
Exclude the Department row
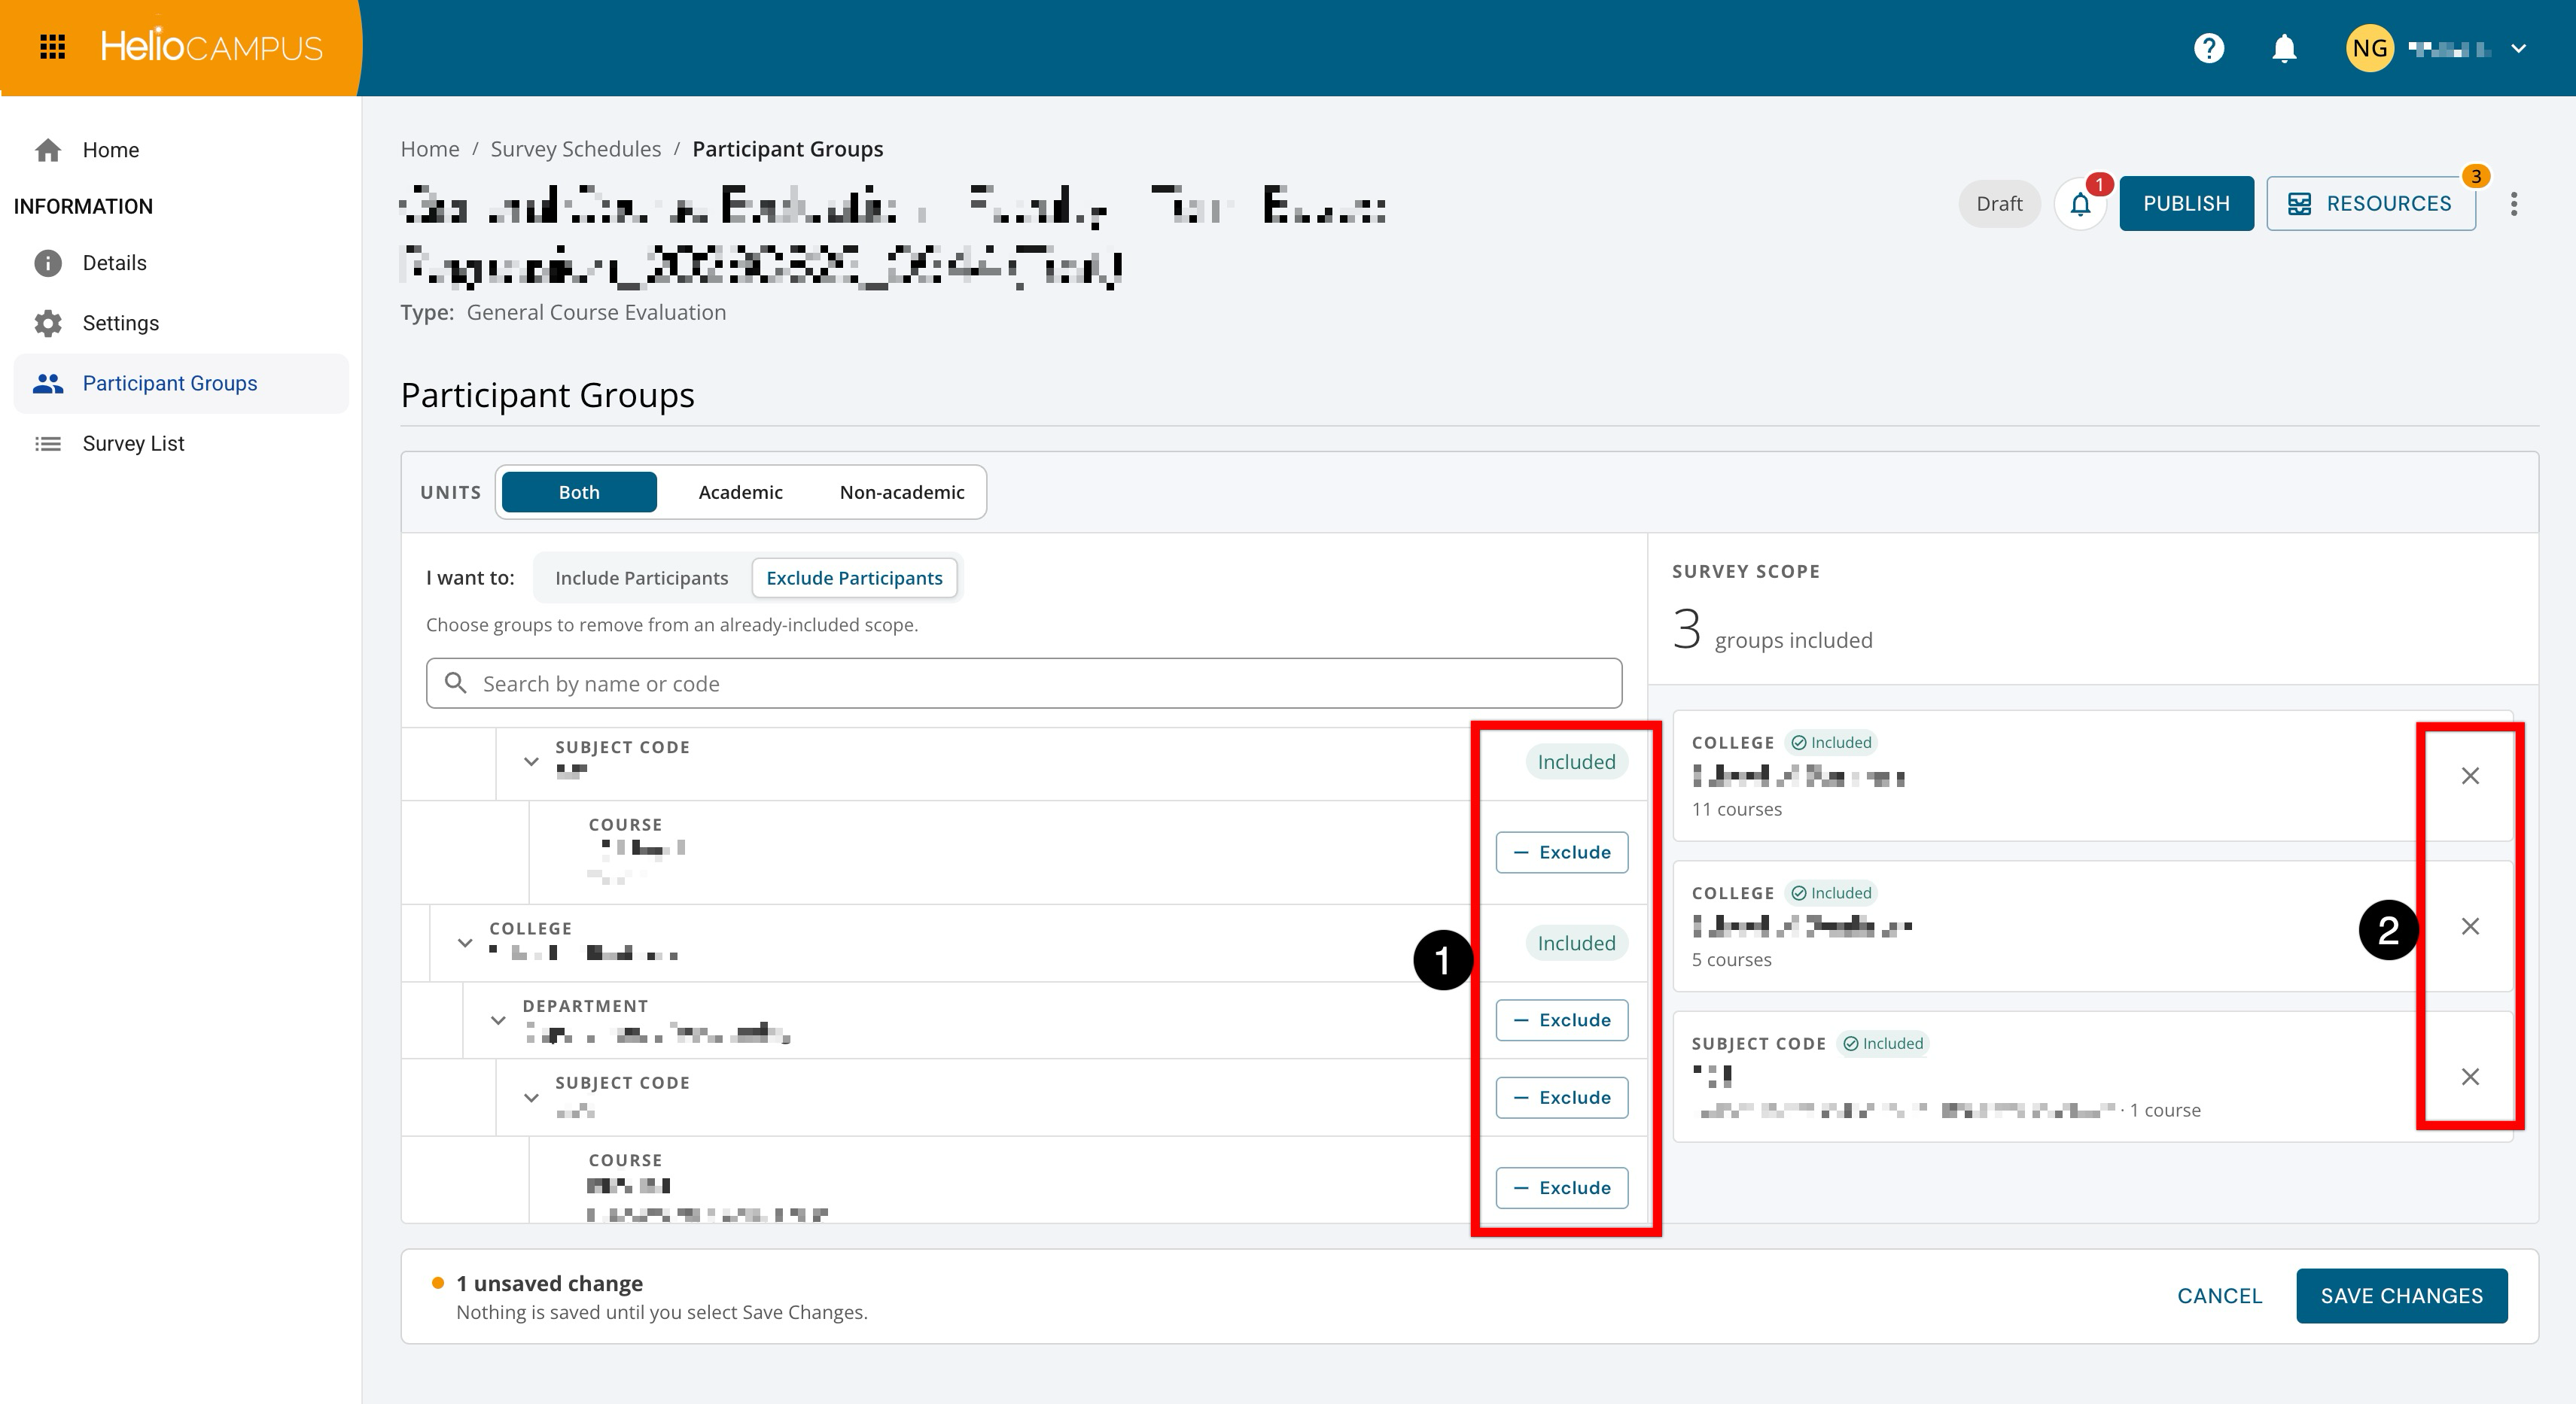pos(1562,1020)
